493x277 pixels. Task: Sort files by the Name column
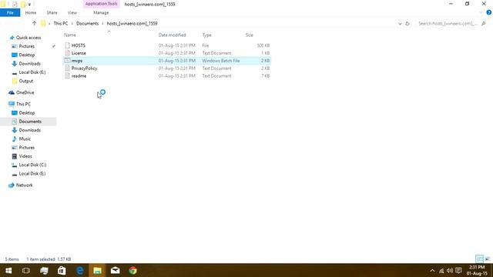[70, 35]
